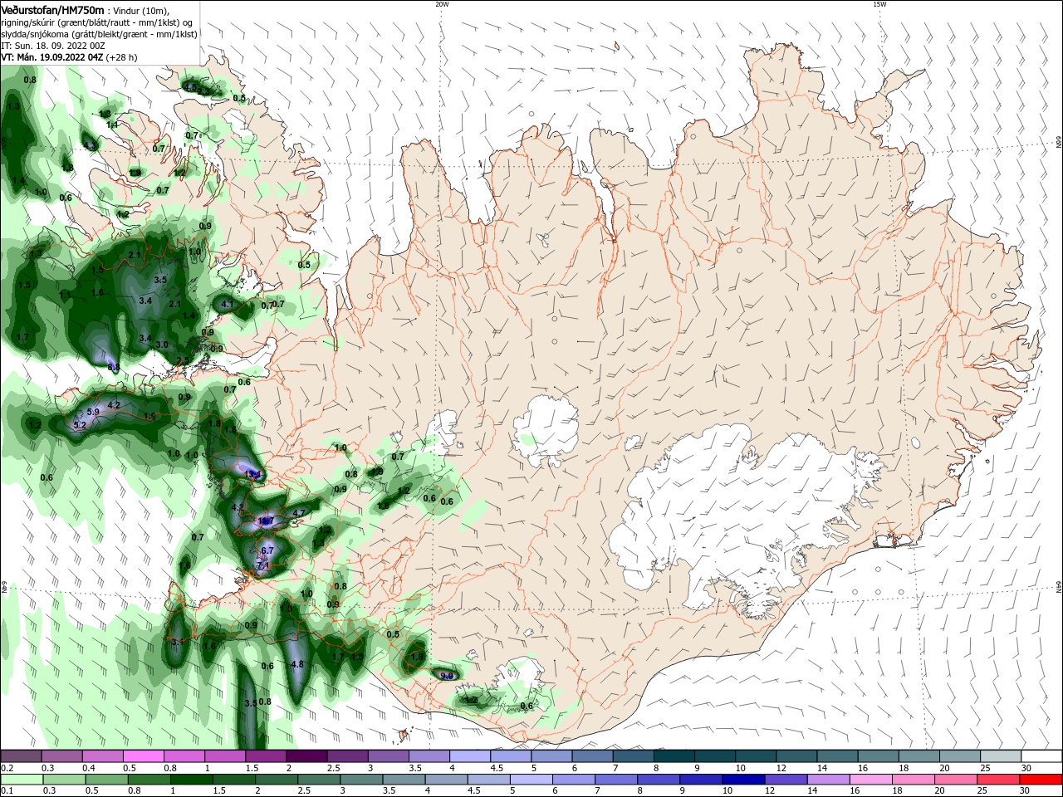The height and width of the screenshot is (797, 1063).
Task: Click the dark blue 10–12 rain scale swatch
Action: [742, 779]
